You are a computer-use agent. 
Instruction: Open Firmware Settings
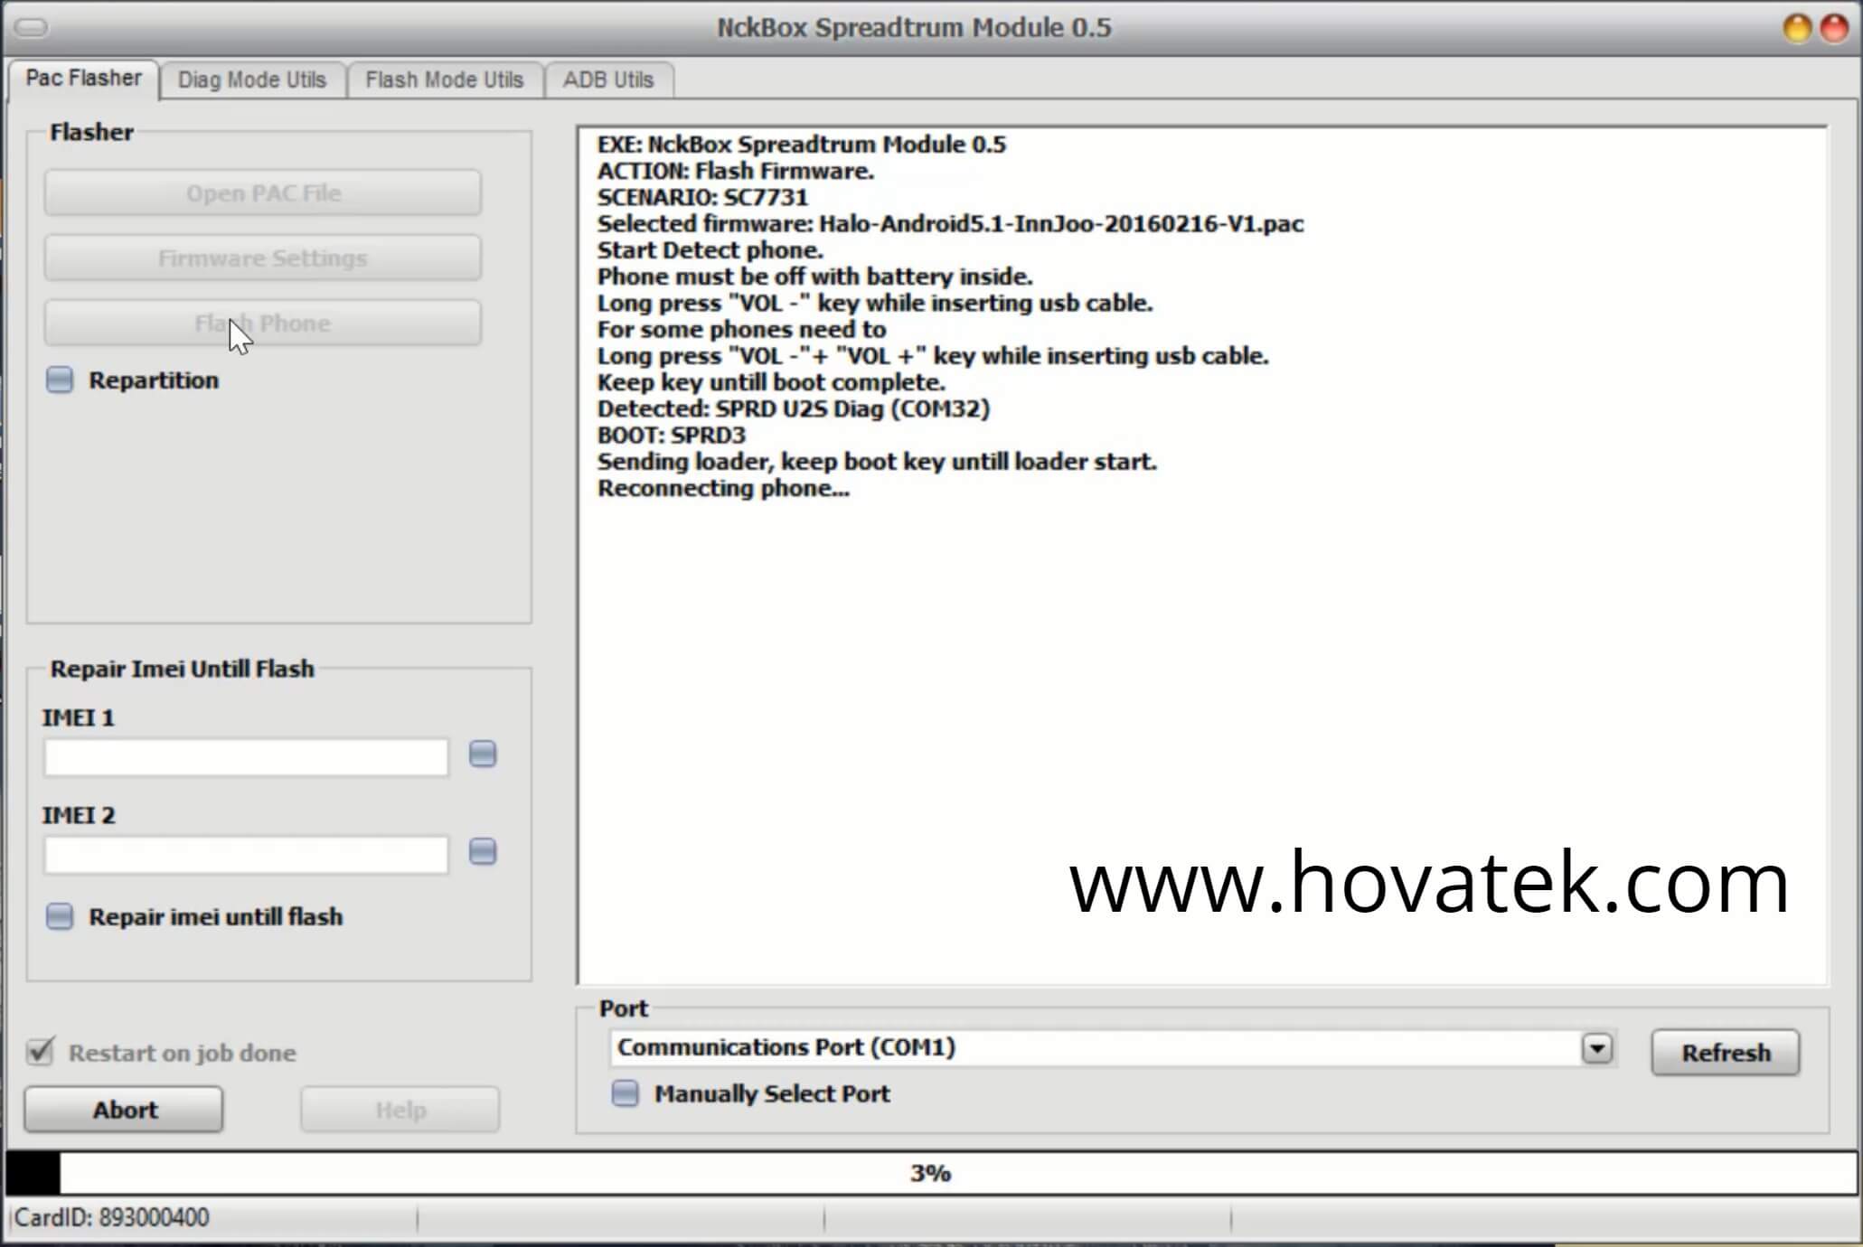tap(263, 258)
